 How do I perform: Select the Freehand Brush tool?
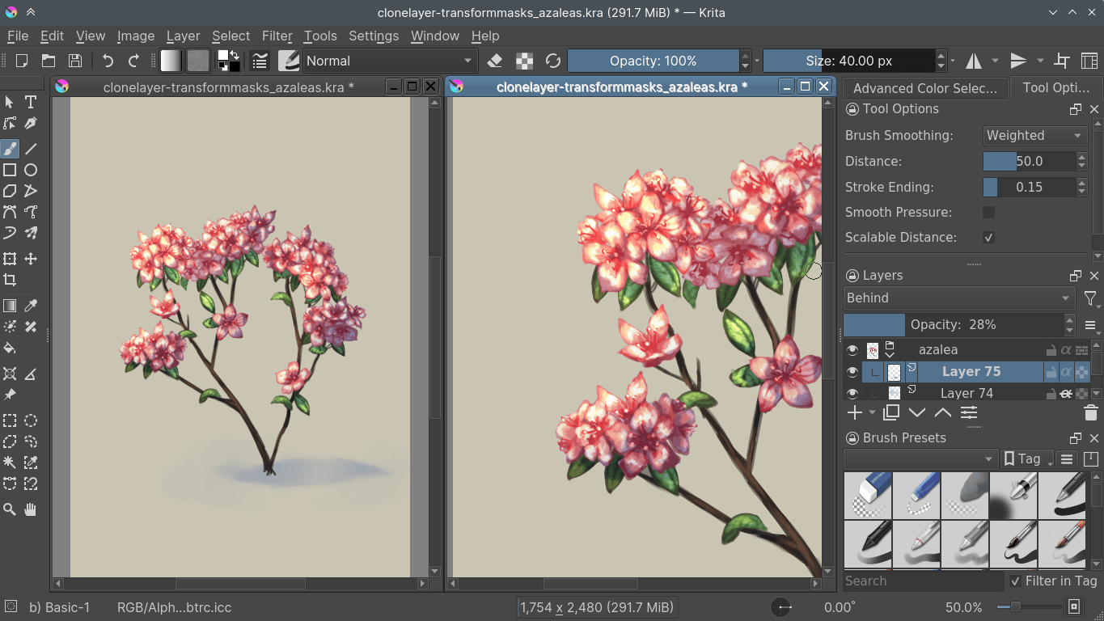click(x=10, y=148)
